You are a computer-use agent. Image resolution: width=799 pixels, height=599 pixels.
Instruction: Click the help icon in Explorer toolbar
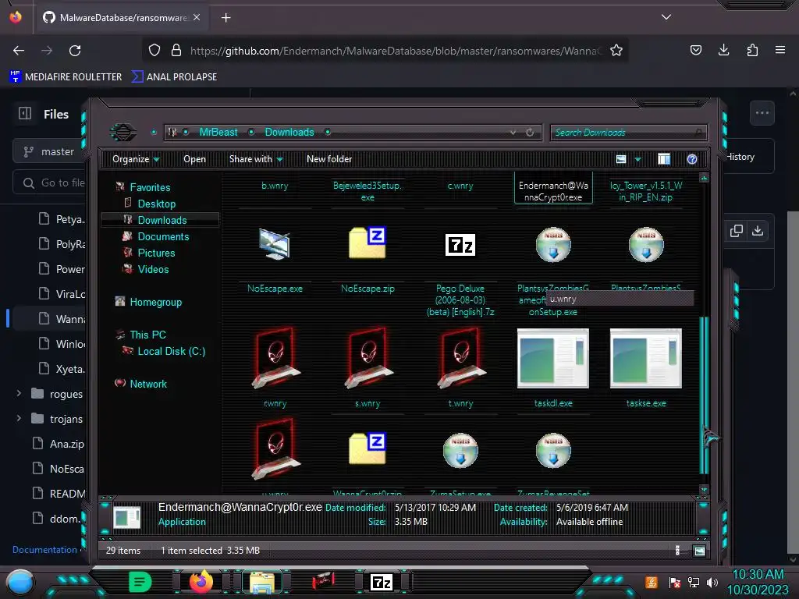[691, 159]
